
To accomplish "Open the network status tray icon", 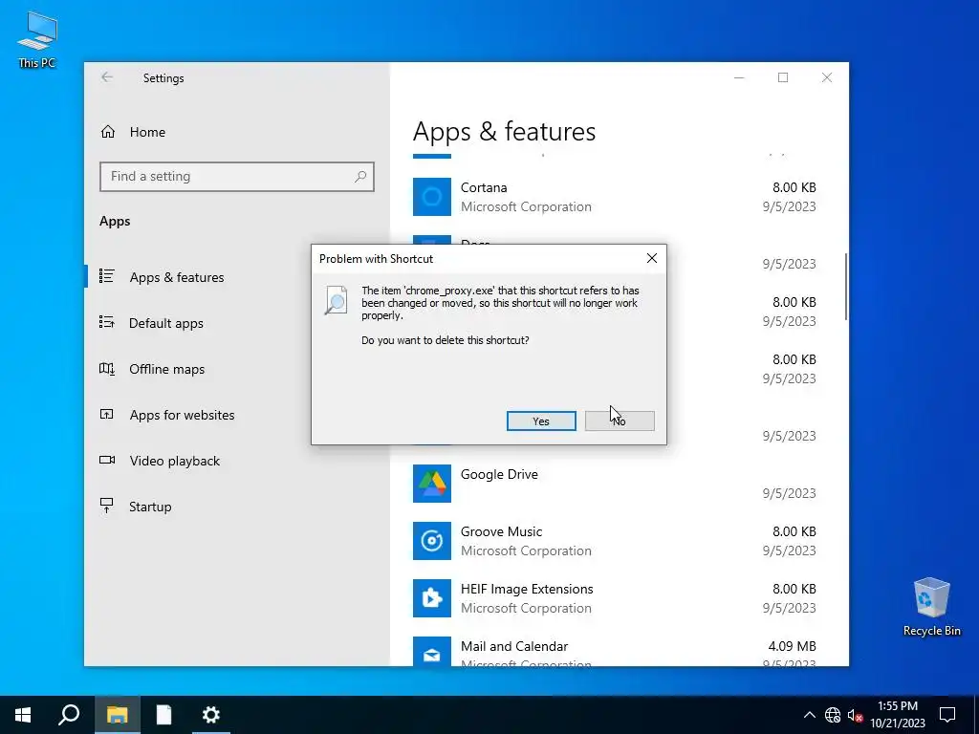I will tap(833, 715).
